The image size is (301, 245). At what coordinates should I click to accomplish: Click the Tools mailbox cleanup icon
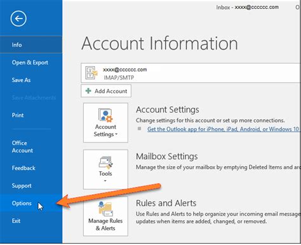click(x=105, y=163)
